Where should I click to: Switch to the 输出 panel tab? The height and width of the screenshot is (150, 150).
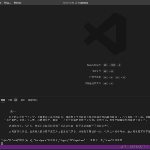point(23,100)
